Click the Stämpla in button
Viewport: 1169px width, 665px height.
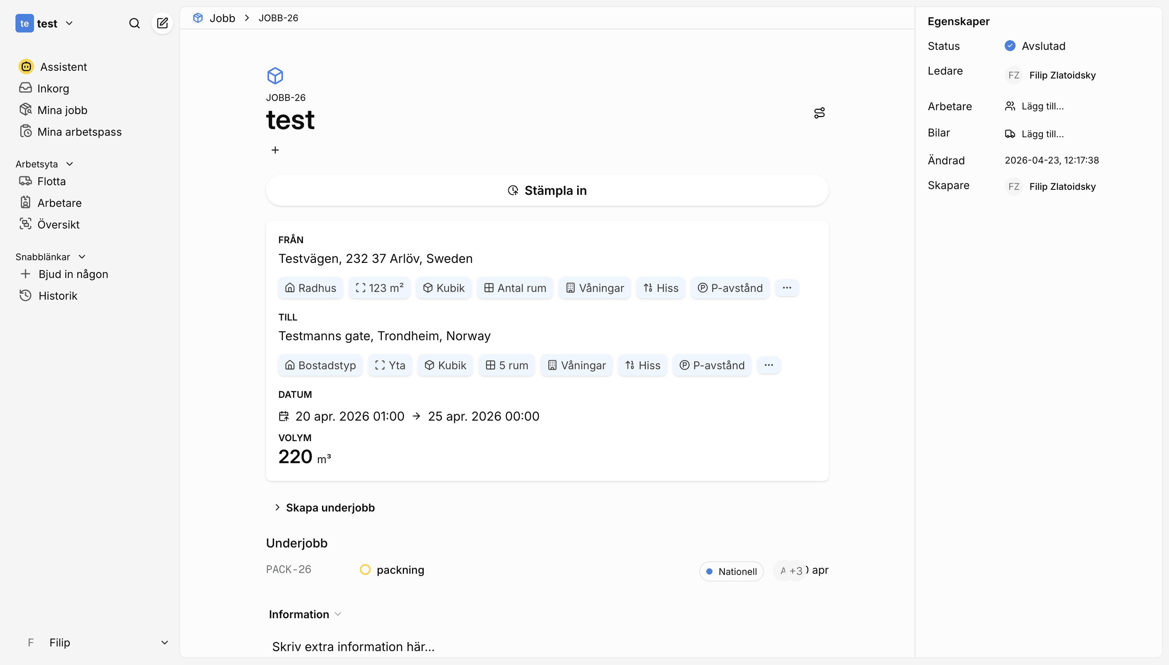(547, 191)
